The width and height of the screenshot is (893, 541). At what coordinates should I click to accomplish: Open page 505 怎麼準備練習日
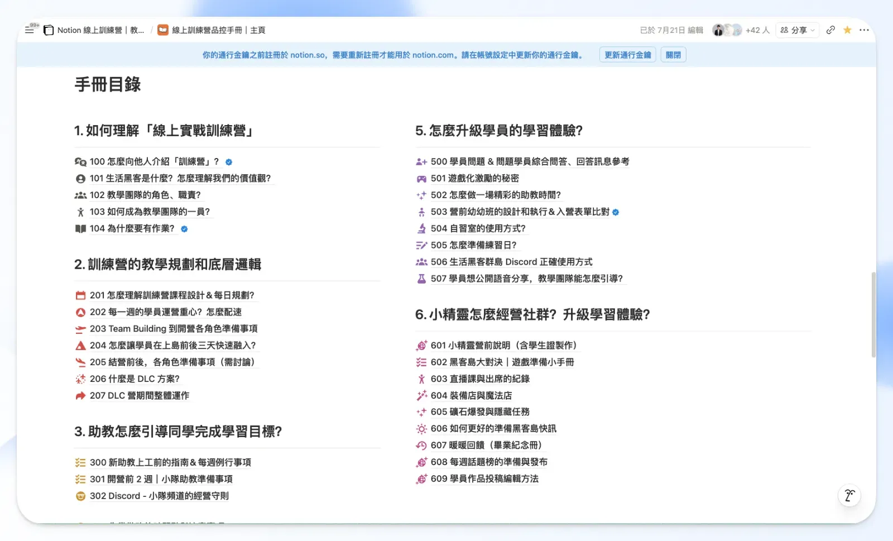click(474, 246)
